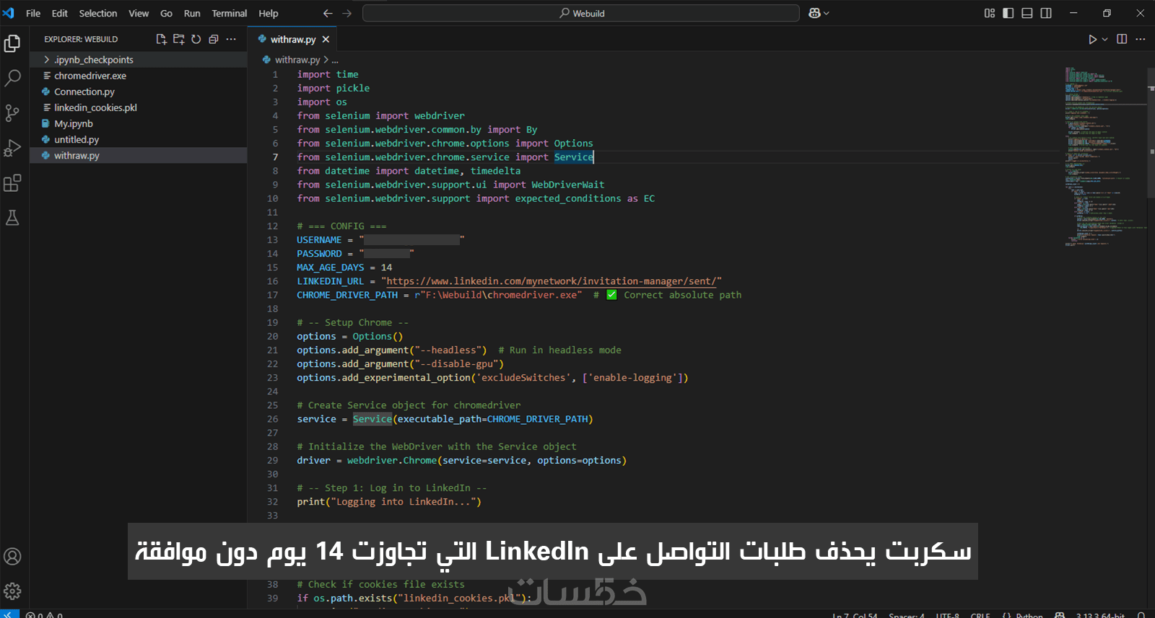Refresh the WEBUILD explorer
The image size is (1155, 618).
click(x=196, y=39)
